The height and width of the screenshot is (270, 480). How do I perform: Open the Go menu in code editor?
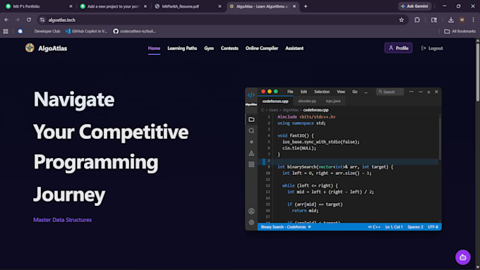pyautogui.click(x=354, y=92)
